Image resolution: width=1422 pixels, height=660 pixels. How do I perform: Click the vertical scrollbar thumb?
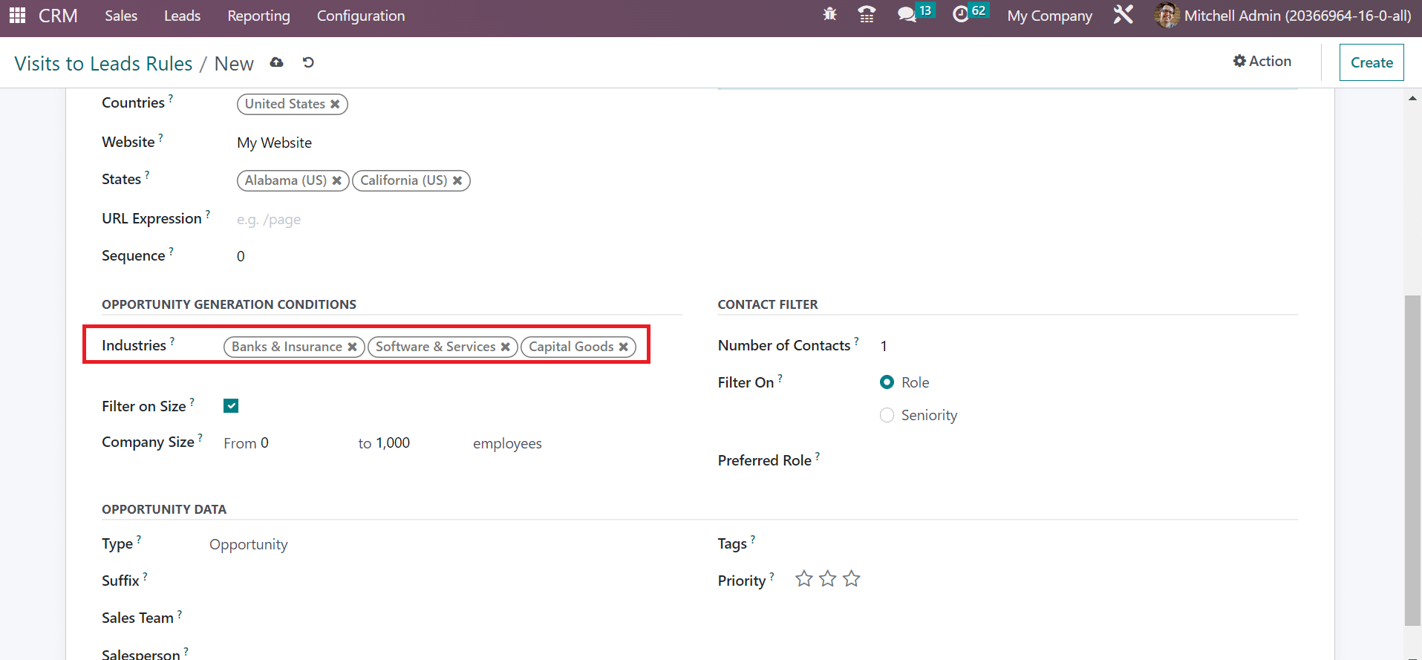(x=1412, y=460)
